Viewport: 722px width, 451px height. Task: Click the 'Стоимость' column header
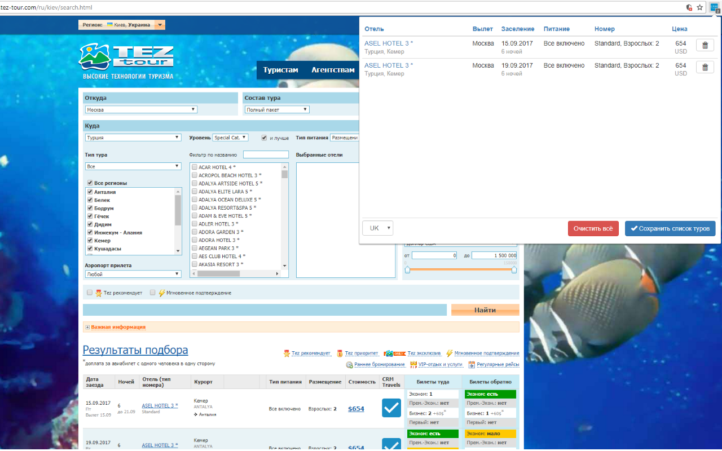tap(362, 382)
